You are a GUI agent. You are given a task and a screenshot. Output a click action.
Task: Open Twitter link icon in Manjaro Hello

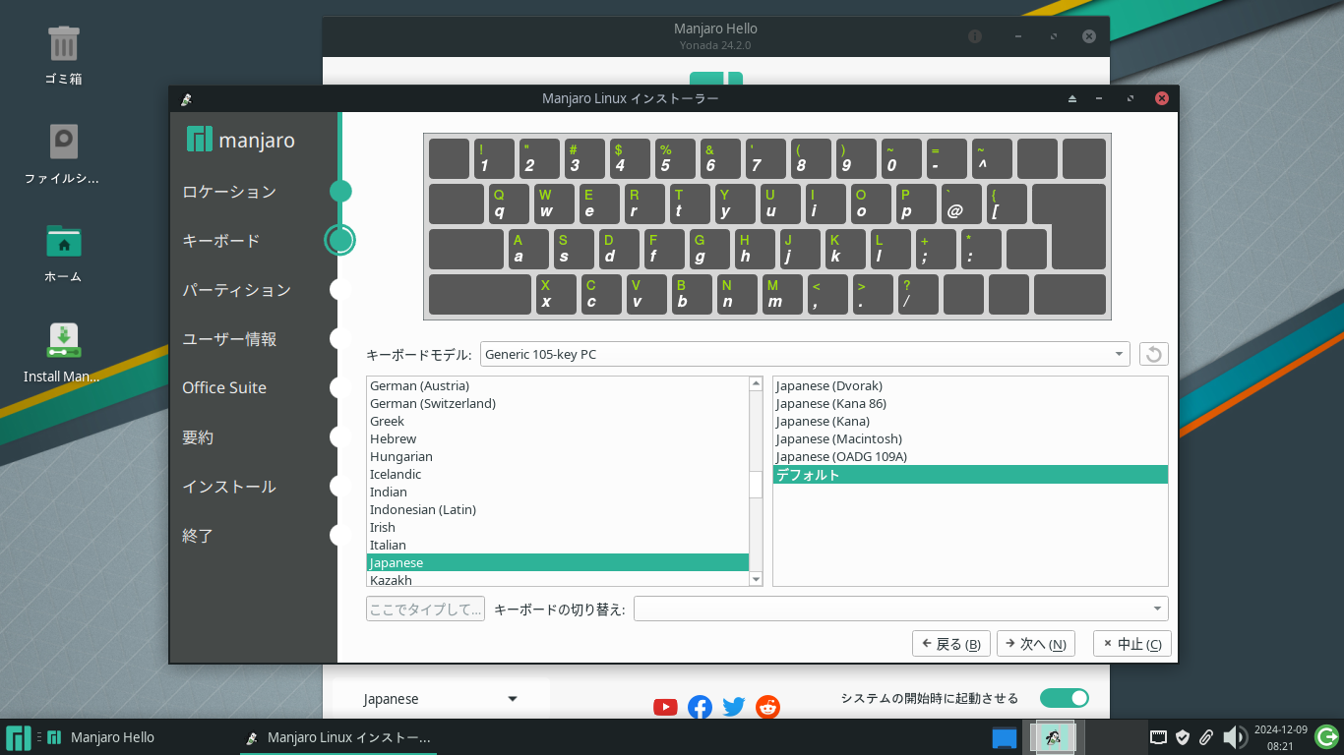[x=734, y=707]
